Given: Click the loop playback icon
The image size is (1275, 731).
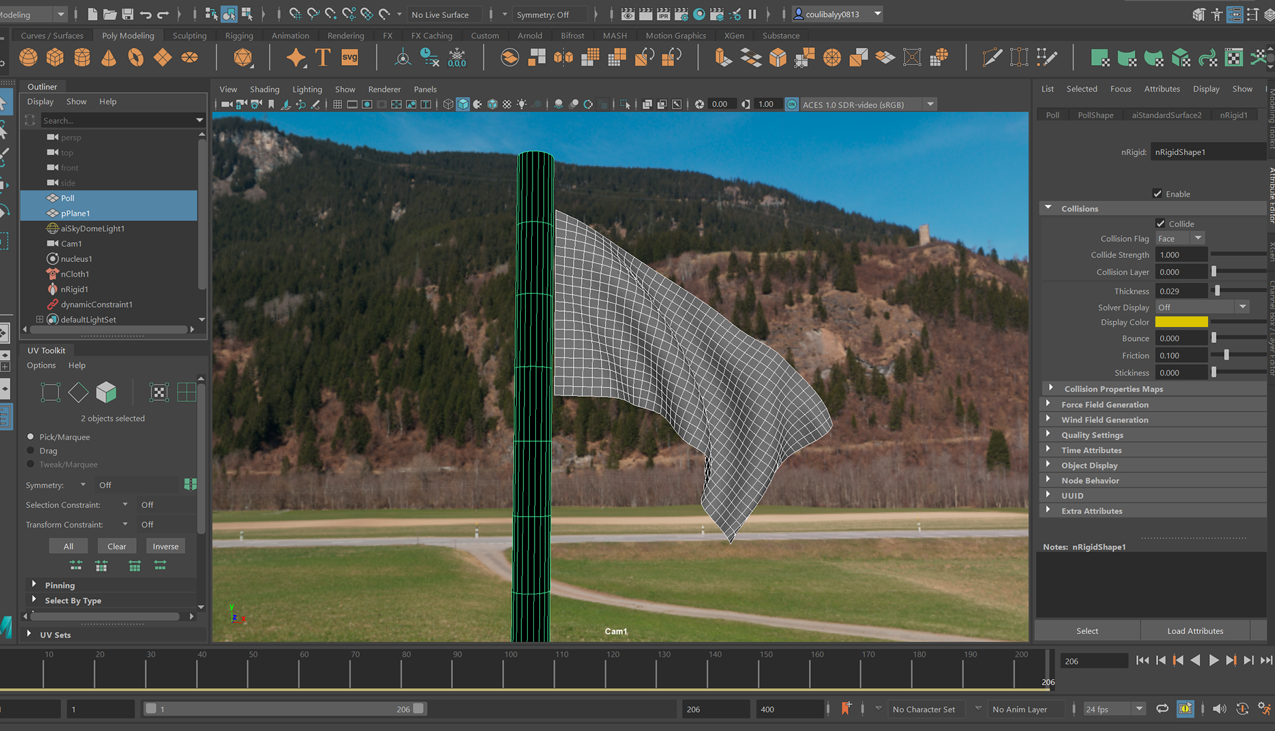Looking at the screenshot, I should click(1162, 708).
